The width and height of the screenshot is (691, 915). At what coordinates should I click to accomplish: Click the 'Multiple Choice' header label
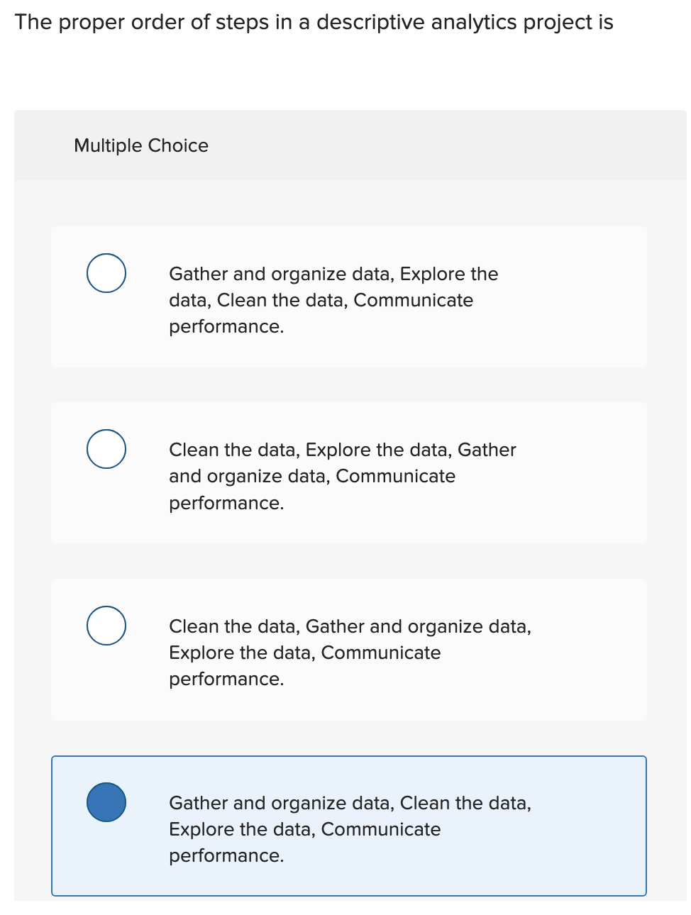[x=141, y=145]
